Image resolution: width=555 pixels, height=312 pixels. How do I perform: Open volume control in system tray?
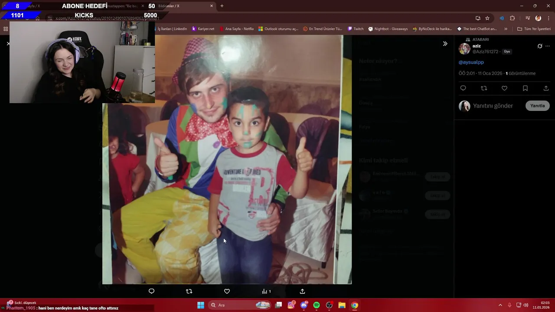[526, 305]
